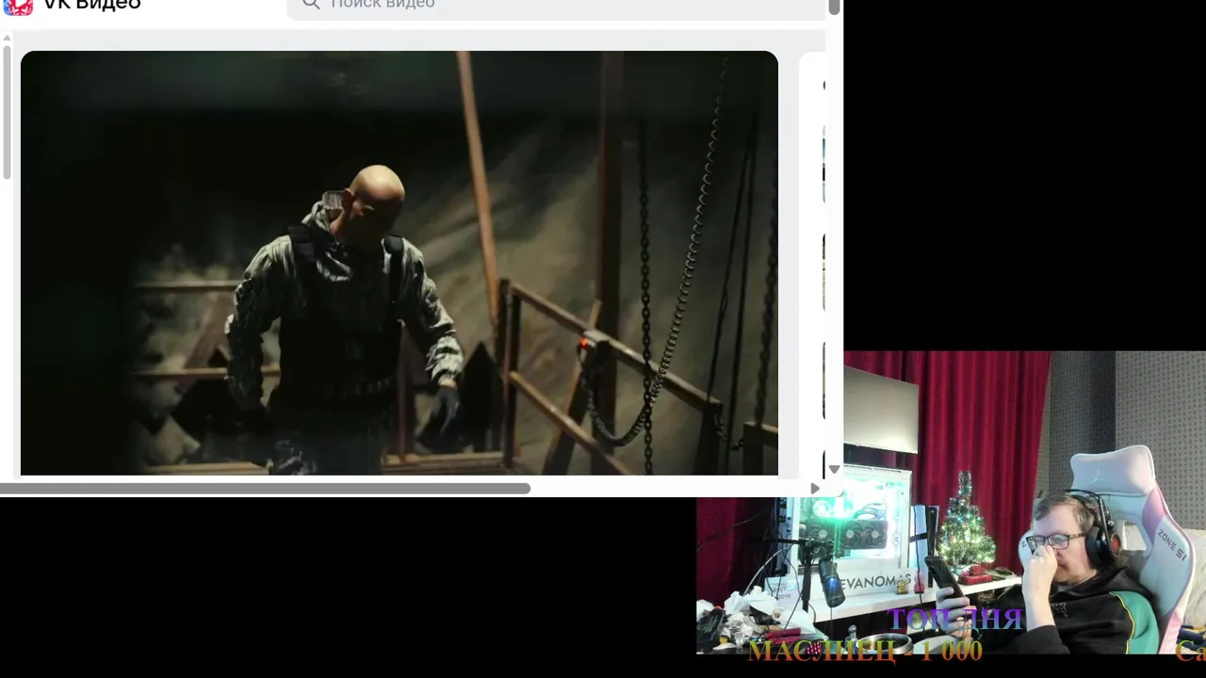Image resolution: width=1206 pixels, height=678 pixels.
Task: Click the VK Видео logo icon
Action: [x=18, y=6]
